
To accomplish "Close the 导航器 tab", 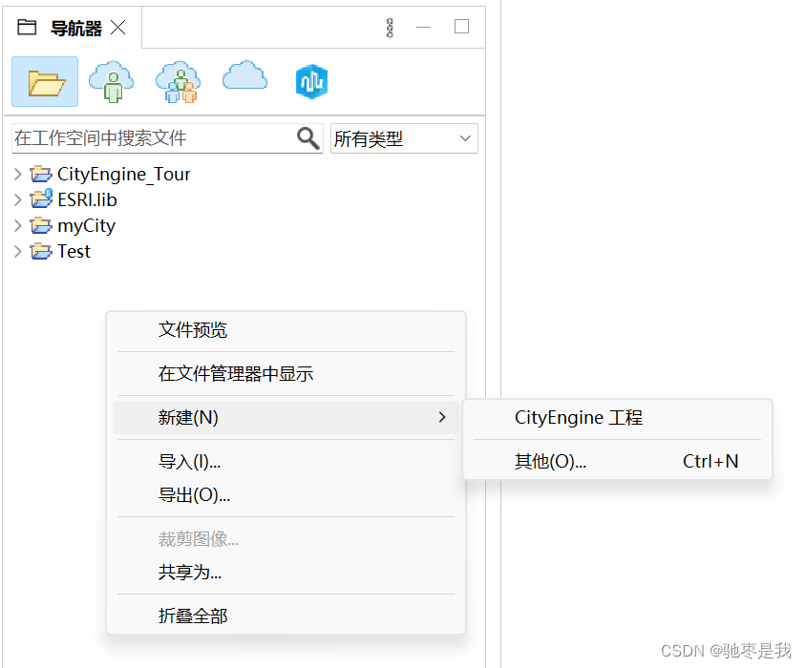I will click(117, 28).
